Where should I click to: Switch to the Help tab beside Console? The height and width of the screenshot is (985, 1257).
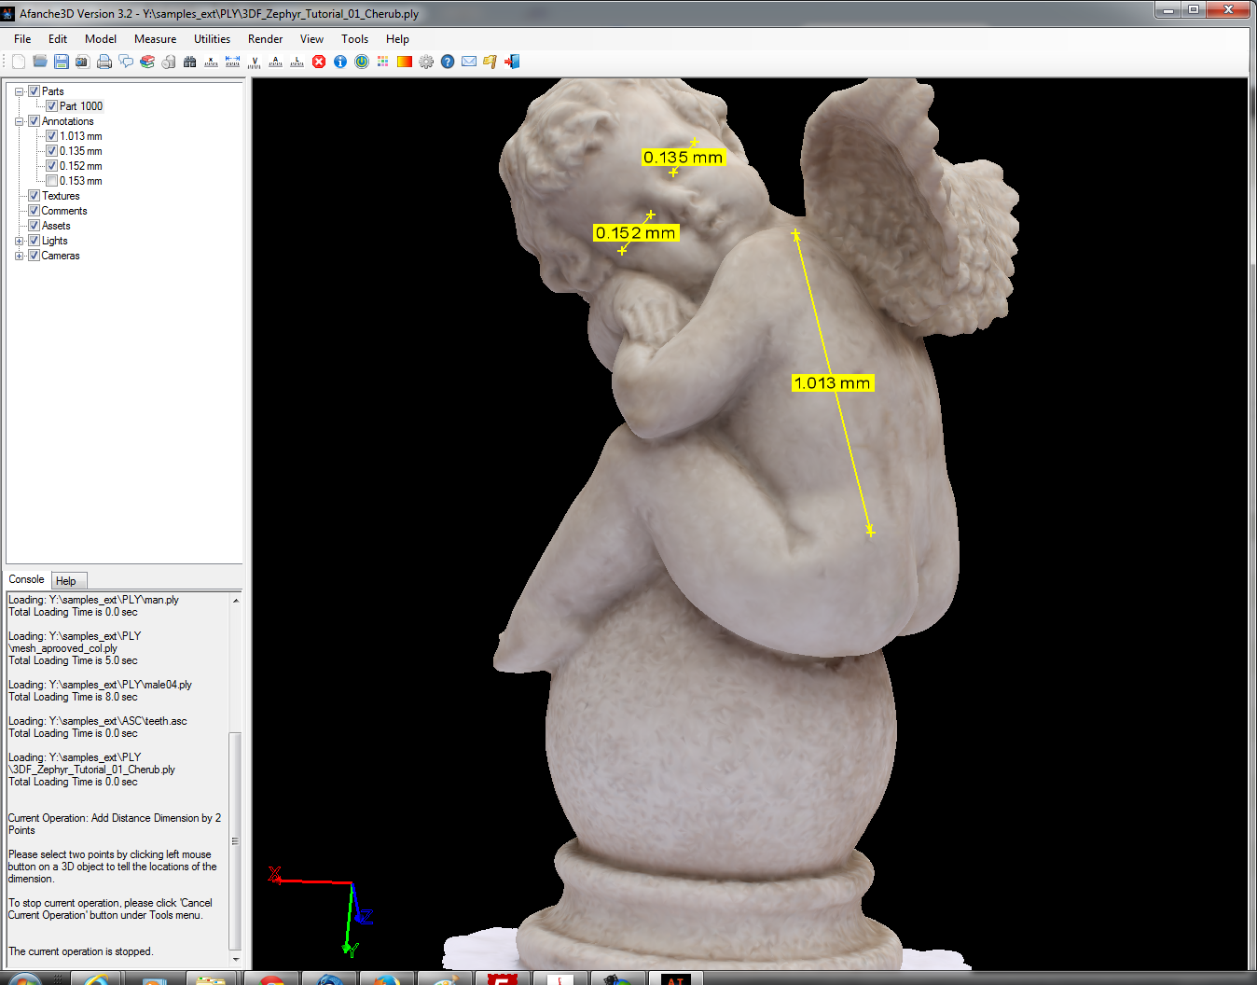click(x=66, y=581)
